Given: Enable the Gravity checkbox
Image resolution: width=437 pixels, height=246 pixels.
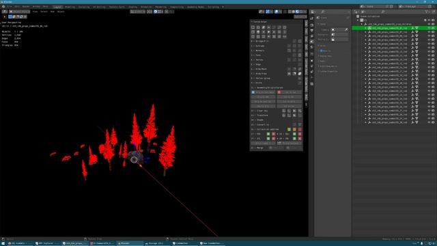Looking at the screenshot, I should click(x=322, y=51).
